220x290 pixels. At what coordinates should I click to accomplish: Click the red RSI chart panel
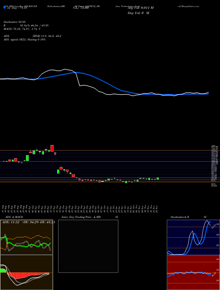(193, 272)
